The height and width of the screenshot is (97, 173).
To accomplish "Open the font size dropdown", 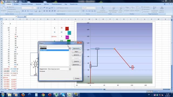I will pyautogui.click(x=36, y=8).
